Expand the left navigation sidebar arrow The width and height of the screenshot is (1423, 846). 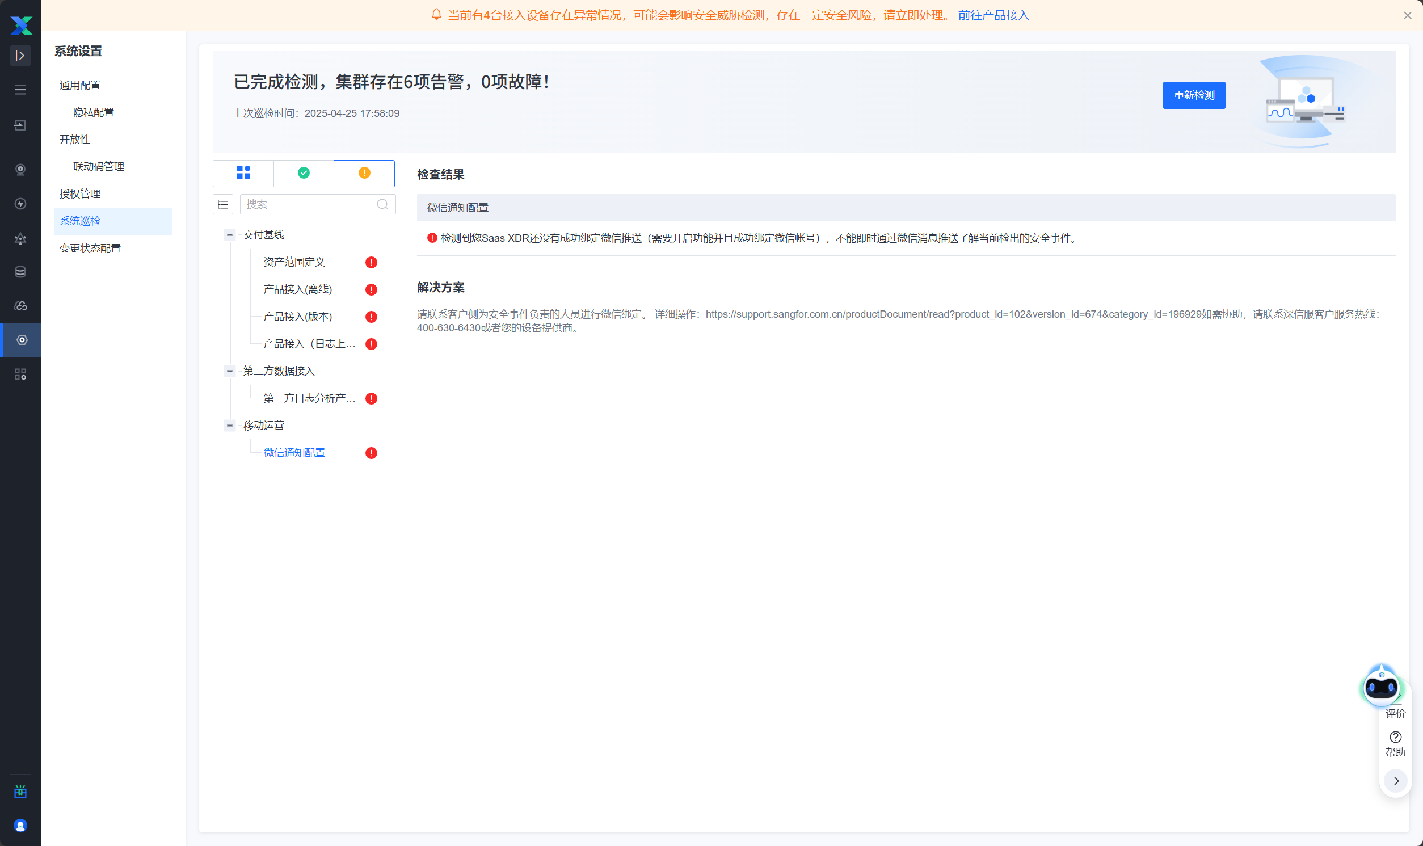point(20,55)
